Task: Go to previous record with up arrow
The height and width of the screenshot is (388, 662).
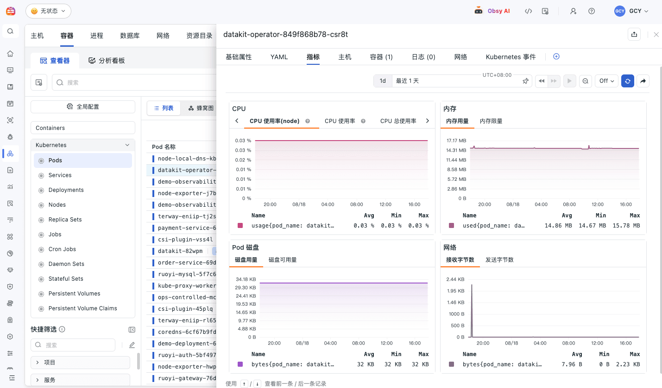Action: (244, 384)
